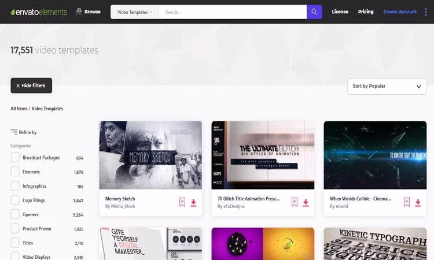This screenshot has height=260, width=434.
Task: Click the Envato Elements logo
Action: click(x=38, y=12)
